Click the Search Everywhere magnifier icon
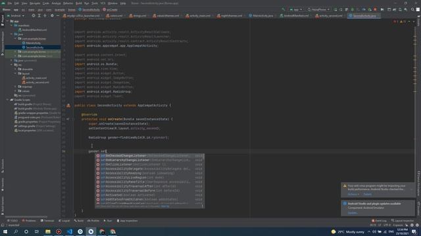Image resolution: width=421 pixels, height=236 pixels. [412, 10]
